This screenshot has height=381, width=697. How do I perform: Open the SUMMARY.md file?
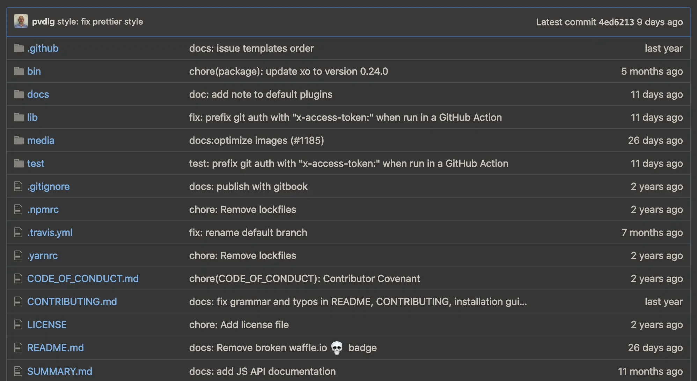click(60, 371)
